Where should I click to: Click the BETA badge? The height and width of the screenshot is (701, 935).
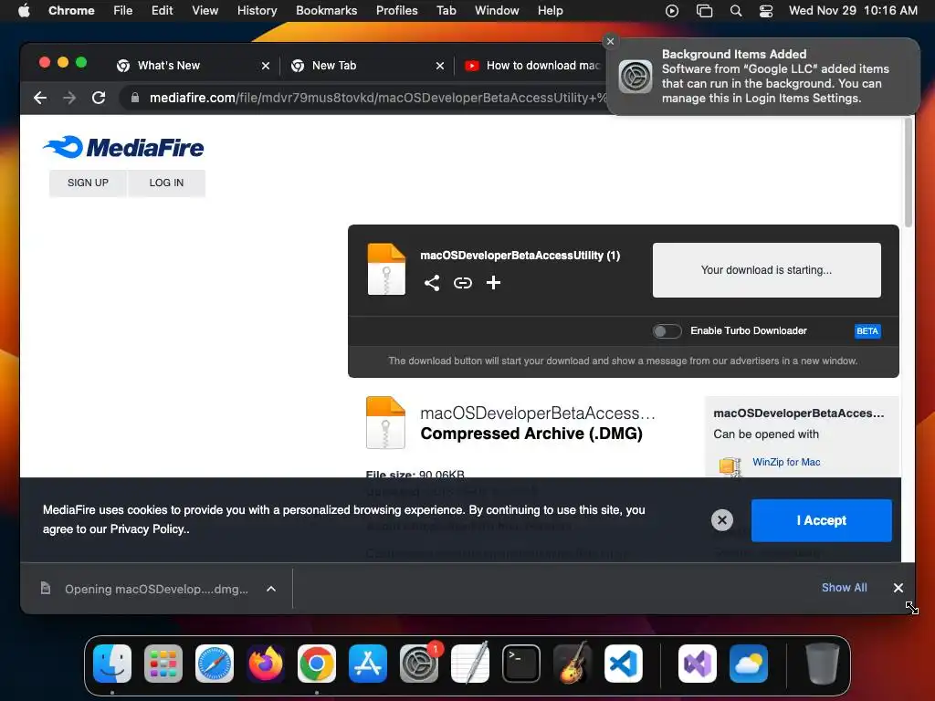click(867, 330)
